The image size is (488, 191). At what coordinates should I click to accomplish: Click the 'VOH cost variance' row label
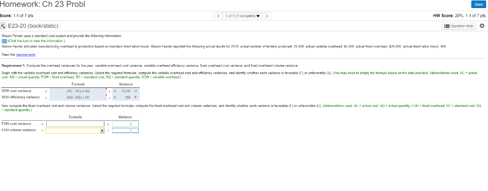point(17,91)
